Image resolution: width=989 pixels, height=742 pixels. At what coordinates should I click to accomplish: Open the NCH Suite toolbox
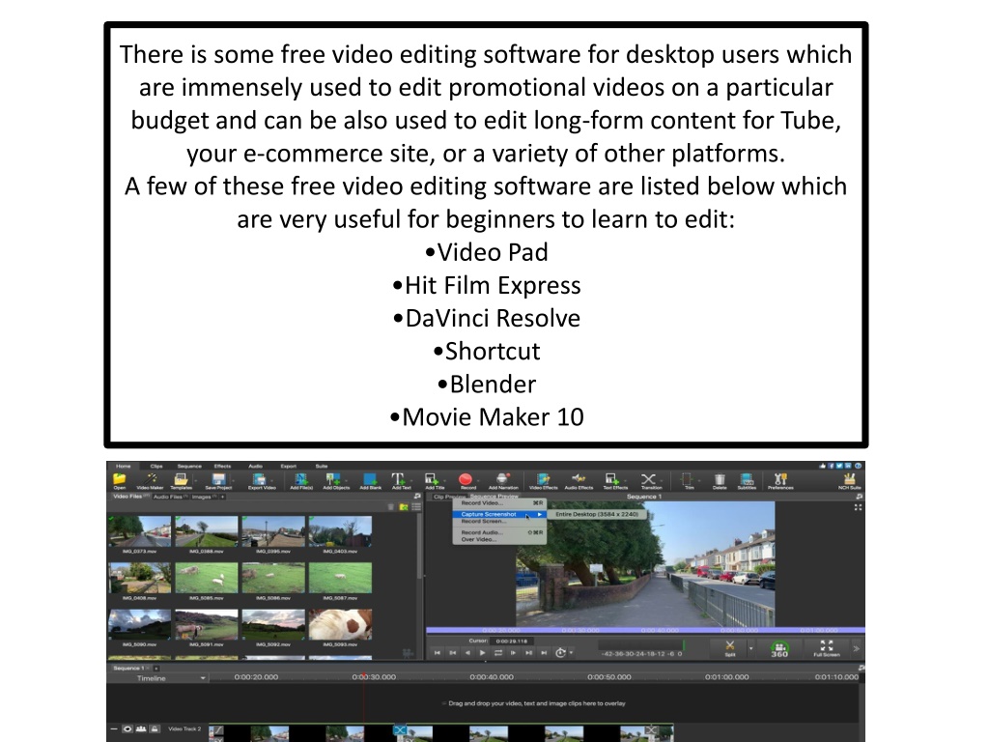849,481
